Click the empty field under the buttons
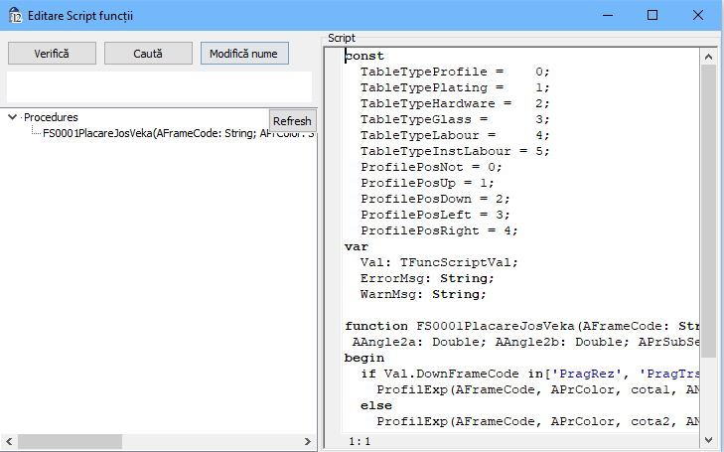The height and width of the screenshot is (452, 724). 159,86
